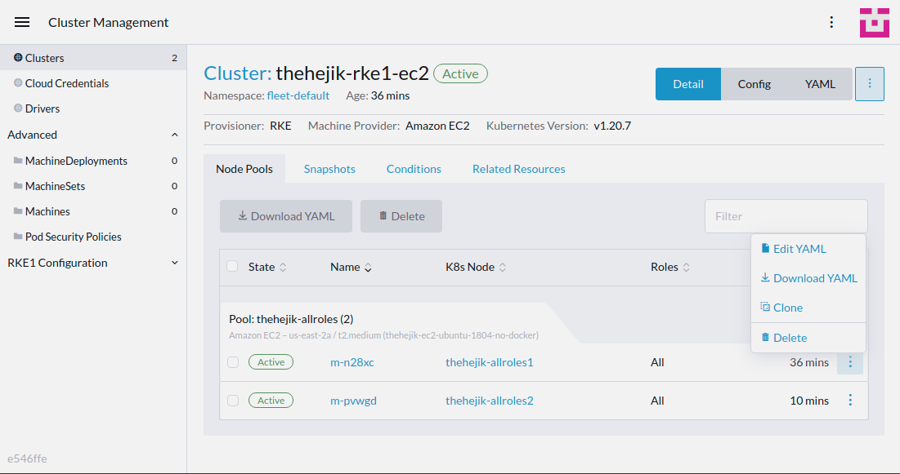
Task: Click inside the Filter input field
Action: tap(785, 215)
